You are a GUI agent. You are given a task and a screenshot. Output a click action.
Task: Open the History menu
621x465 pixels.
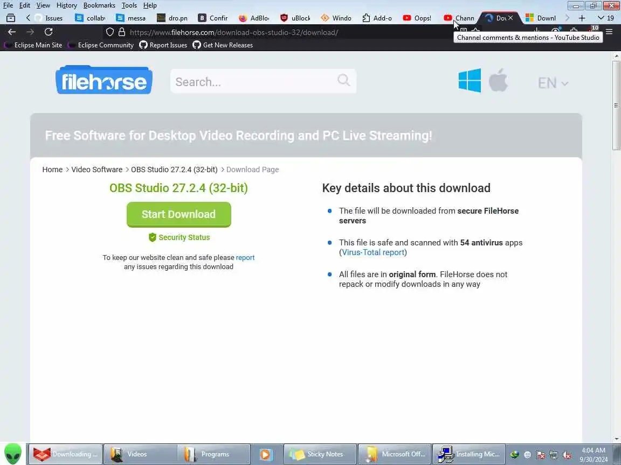pos(66,5)
